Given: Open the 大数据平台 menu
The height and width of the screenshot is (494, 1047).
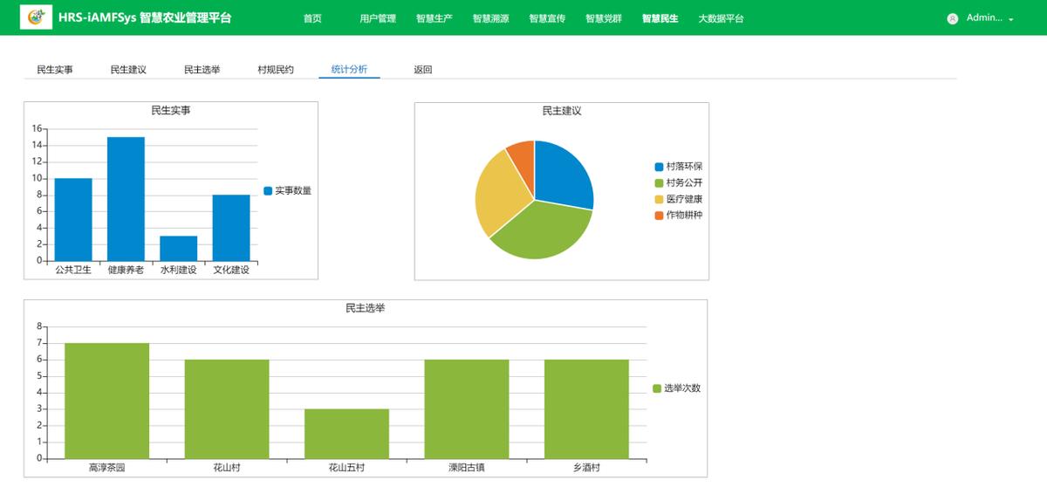Looking at the screenshot, I should point(721,18).
